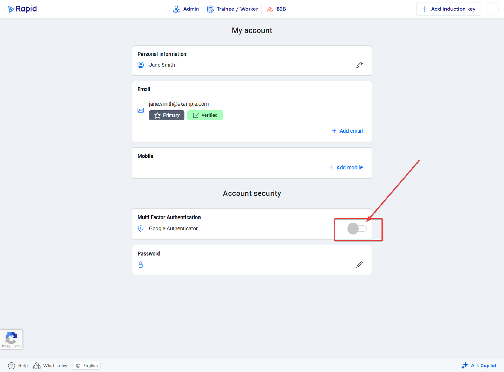Click the password edit pencil icon

click(x=359, y=265)
